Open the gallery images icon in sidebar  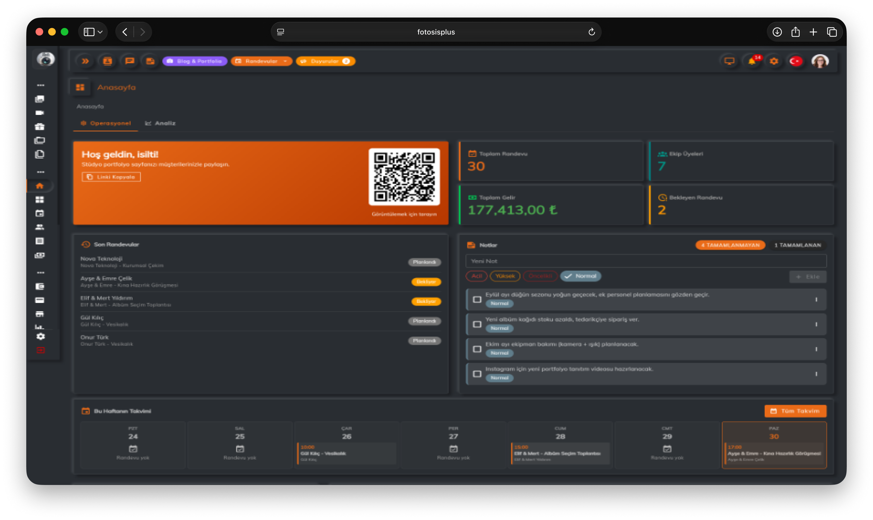pos(40,99)
